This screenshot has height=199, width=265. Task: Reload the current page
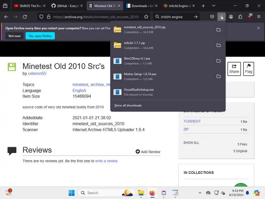25,17
